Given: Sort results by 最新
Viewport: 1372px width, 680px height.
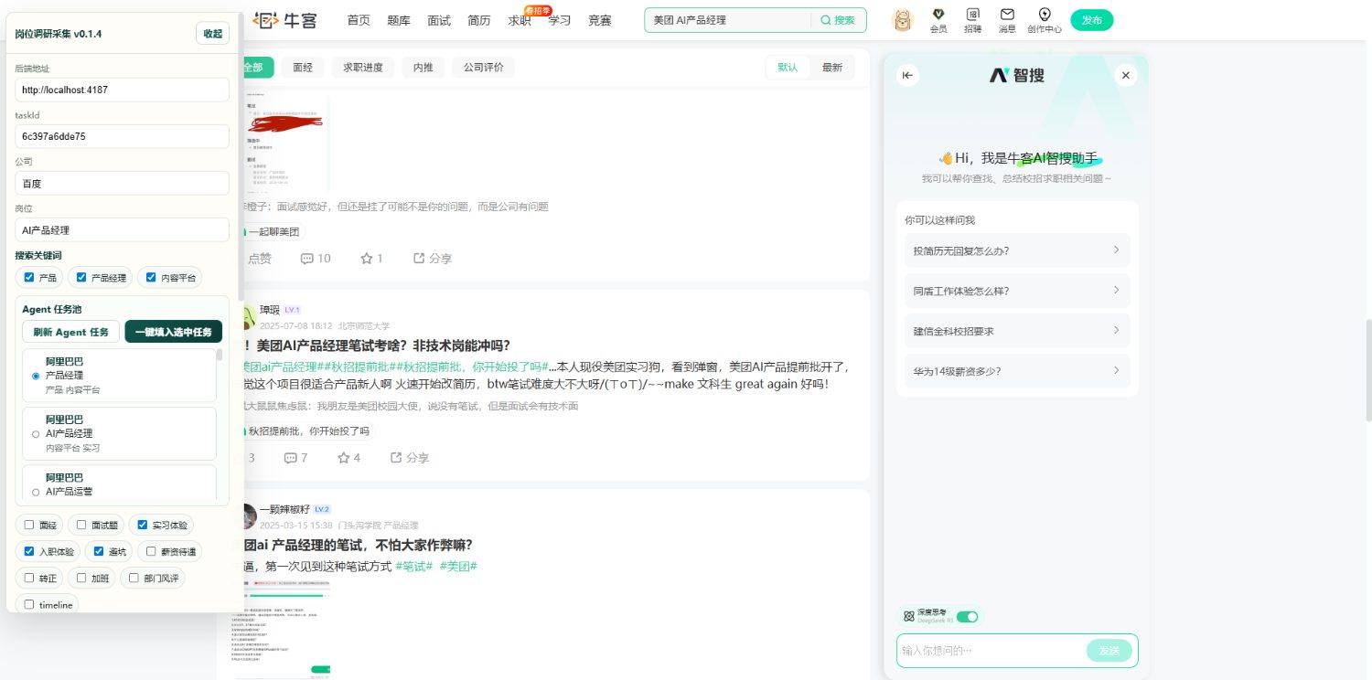Looking at the screenshot, I should [832, 68].
